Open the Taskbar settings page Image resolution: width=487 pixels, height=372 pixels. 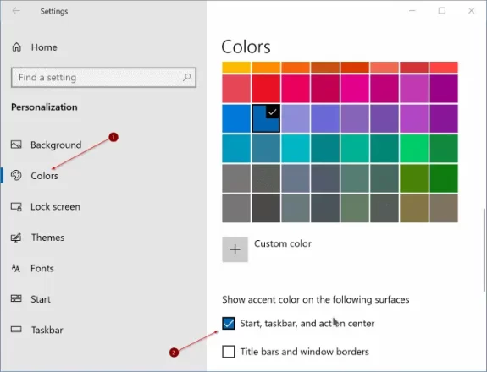tap(47, 330)
